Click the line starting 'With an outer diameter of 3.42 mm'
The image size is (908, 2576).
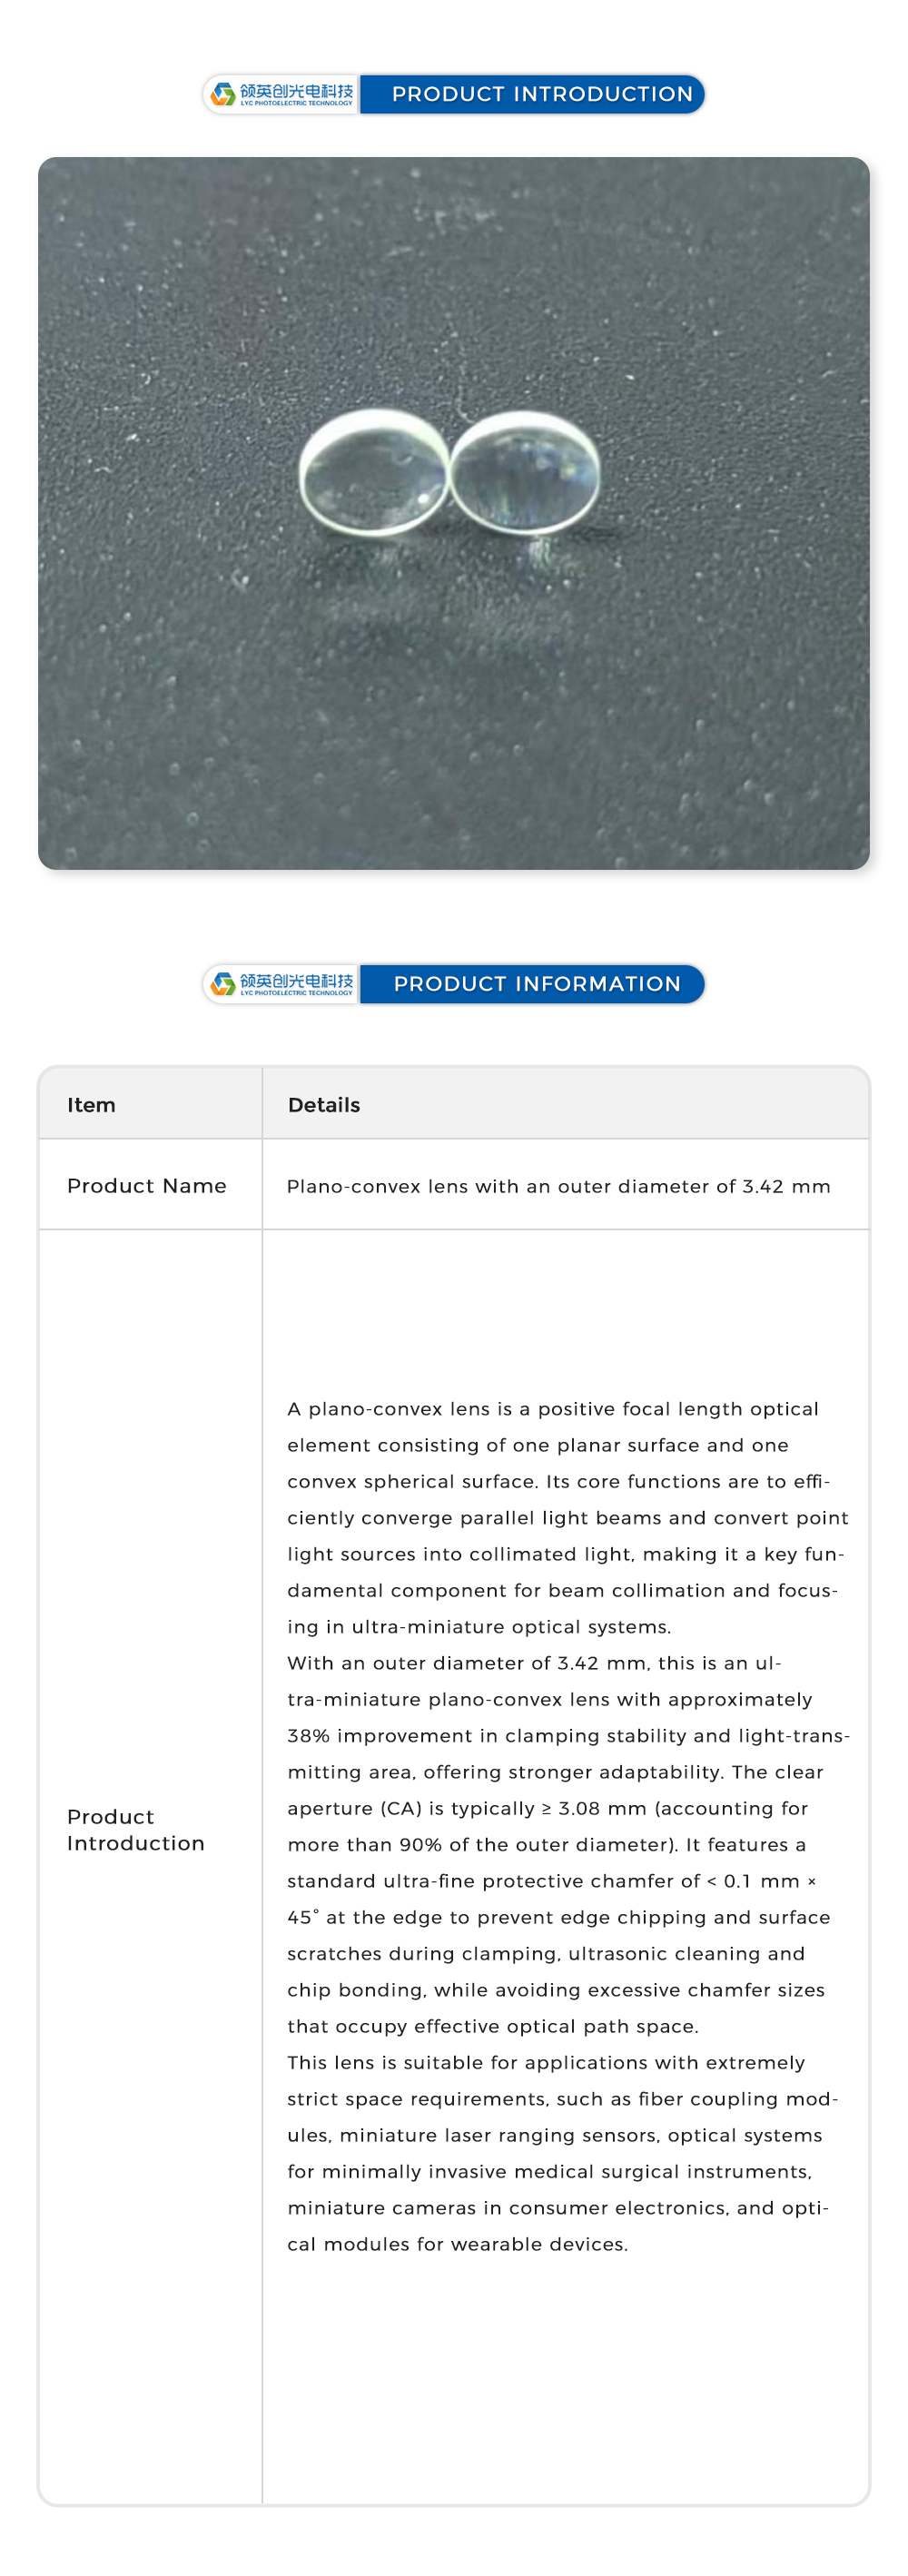pyautogui.click(x=534, y=1663)
